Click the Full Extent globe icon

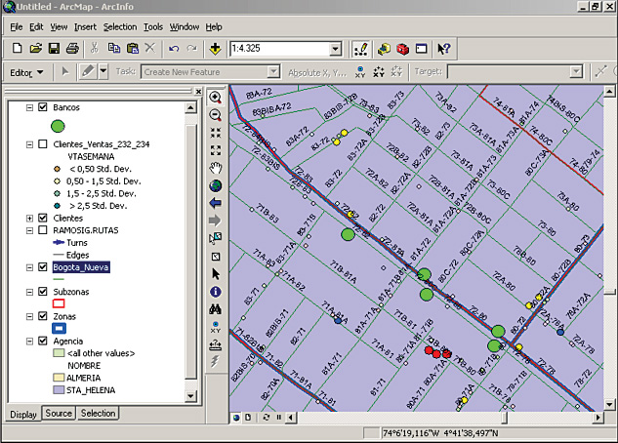(x=216, y=185)
